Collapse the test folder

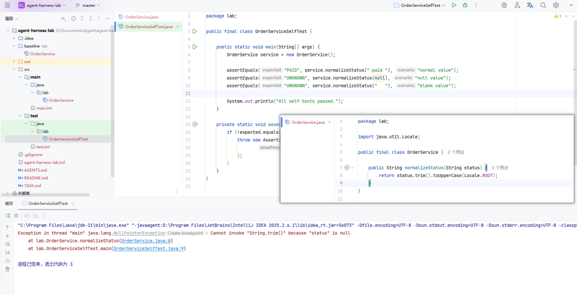[20, 116]
